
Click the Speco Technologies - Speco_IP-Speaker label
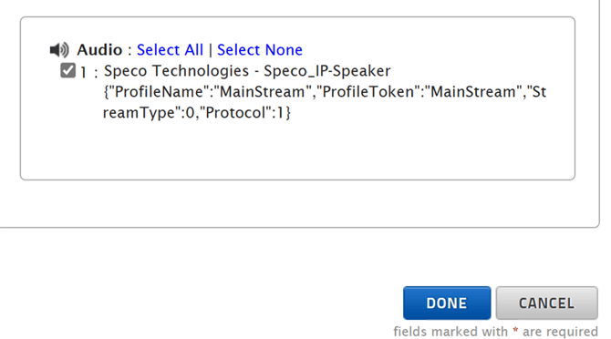point(247,71)
